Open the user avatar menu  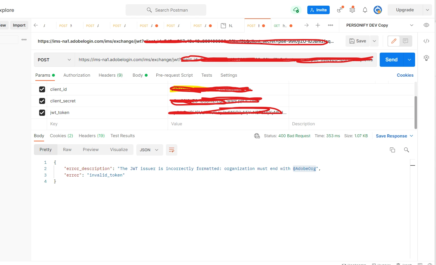[378, 10]
